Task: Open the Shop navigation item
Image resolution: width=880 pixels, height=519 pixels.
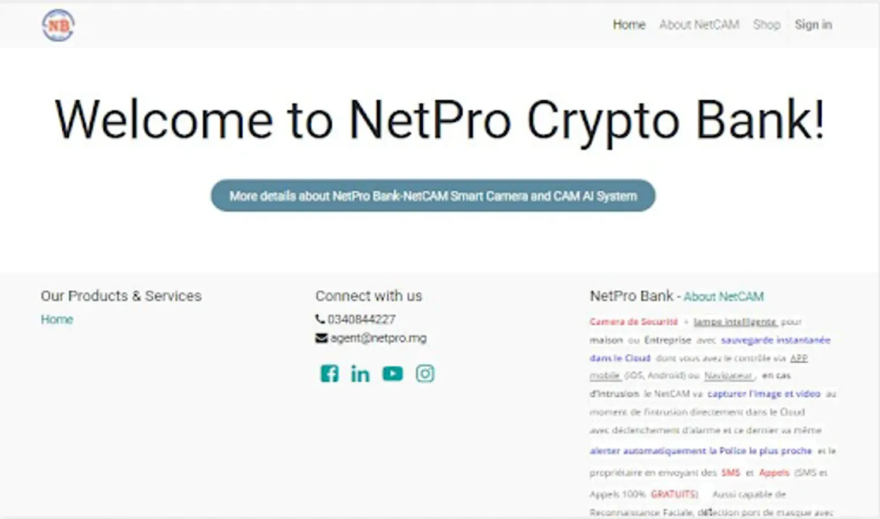Action: point(766,25)
